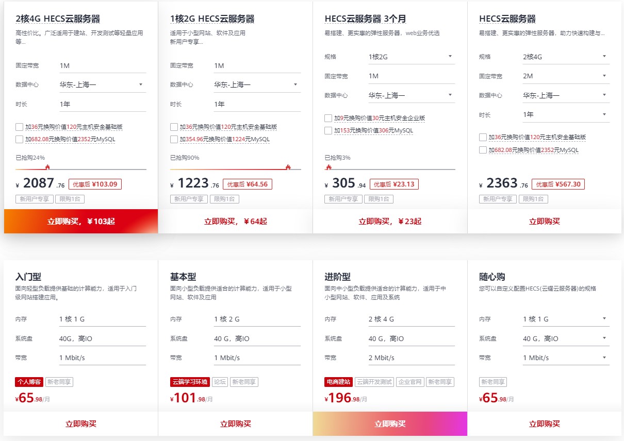Click flame icon on 已抢购3% progress bar

(329, 166)
